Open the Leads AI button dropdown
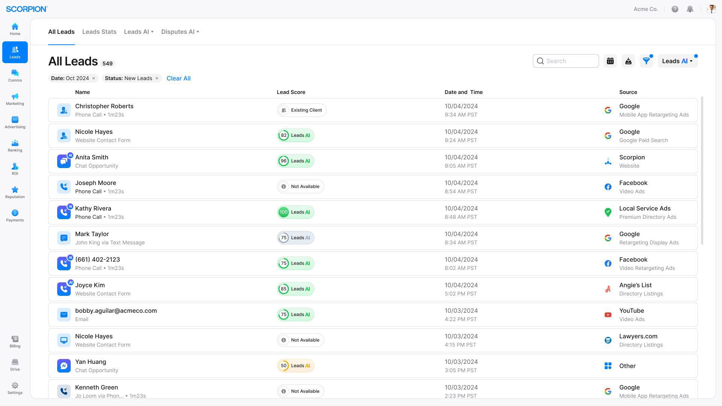 [677, 61]
